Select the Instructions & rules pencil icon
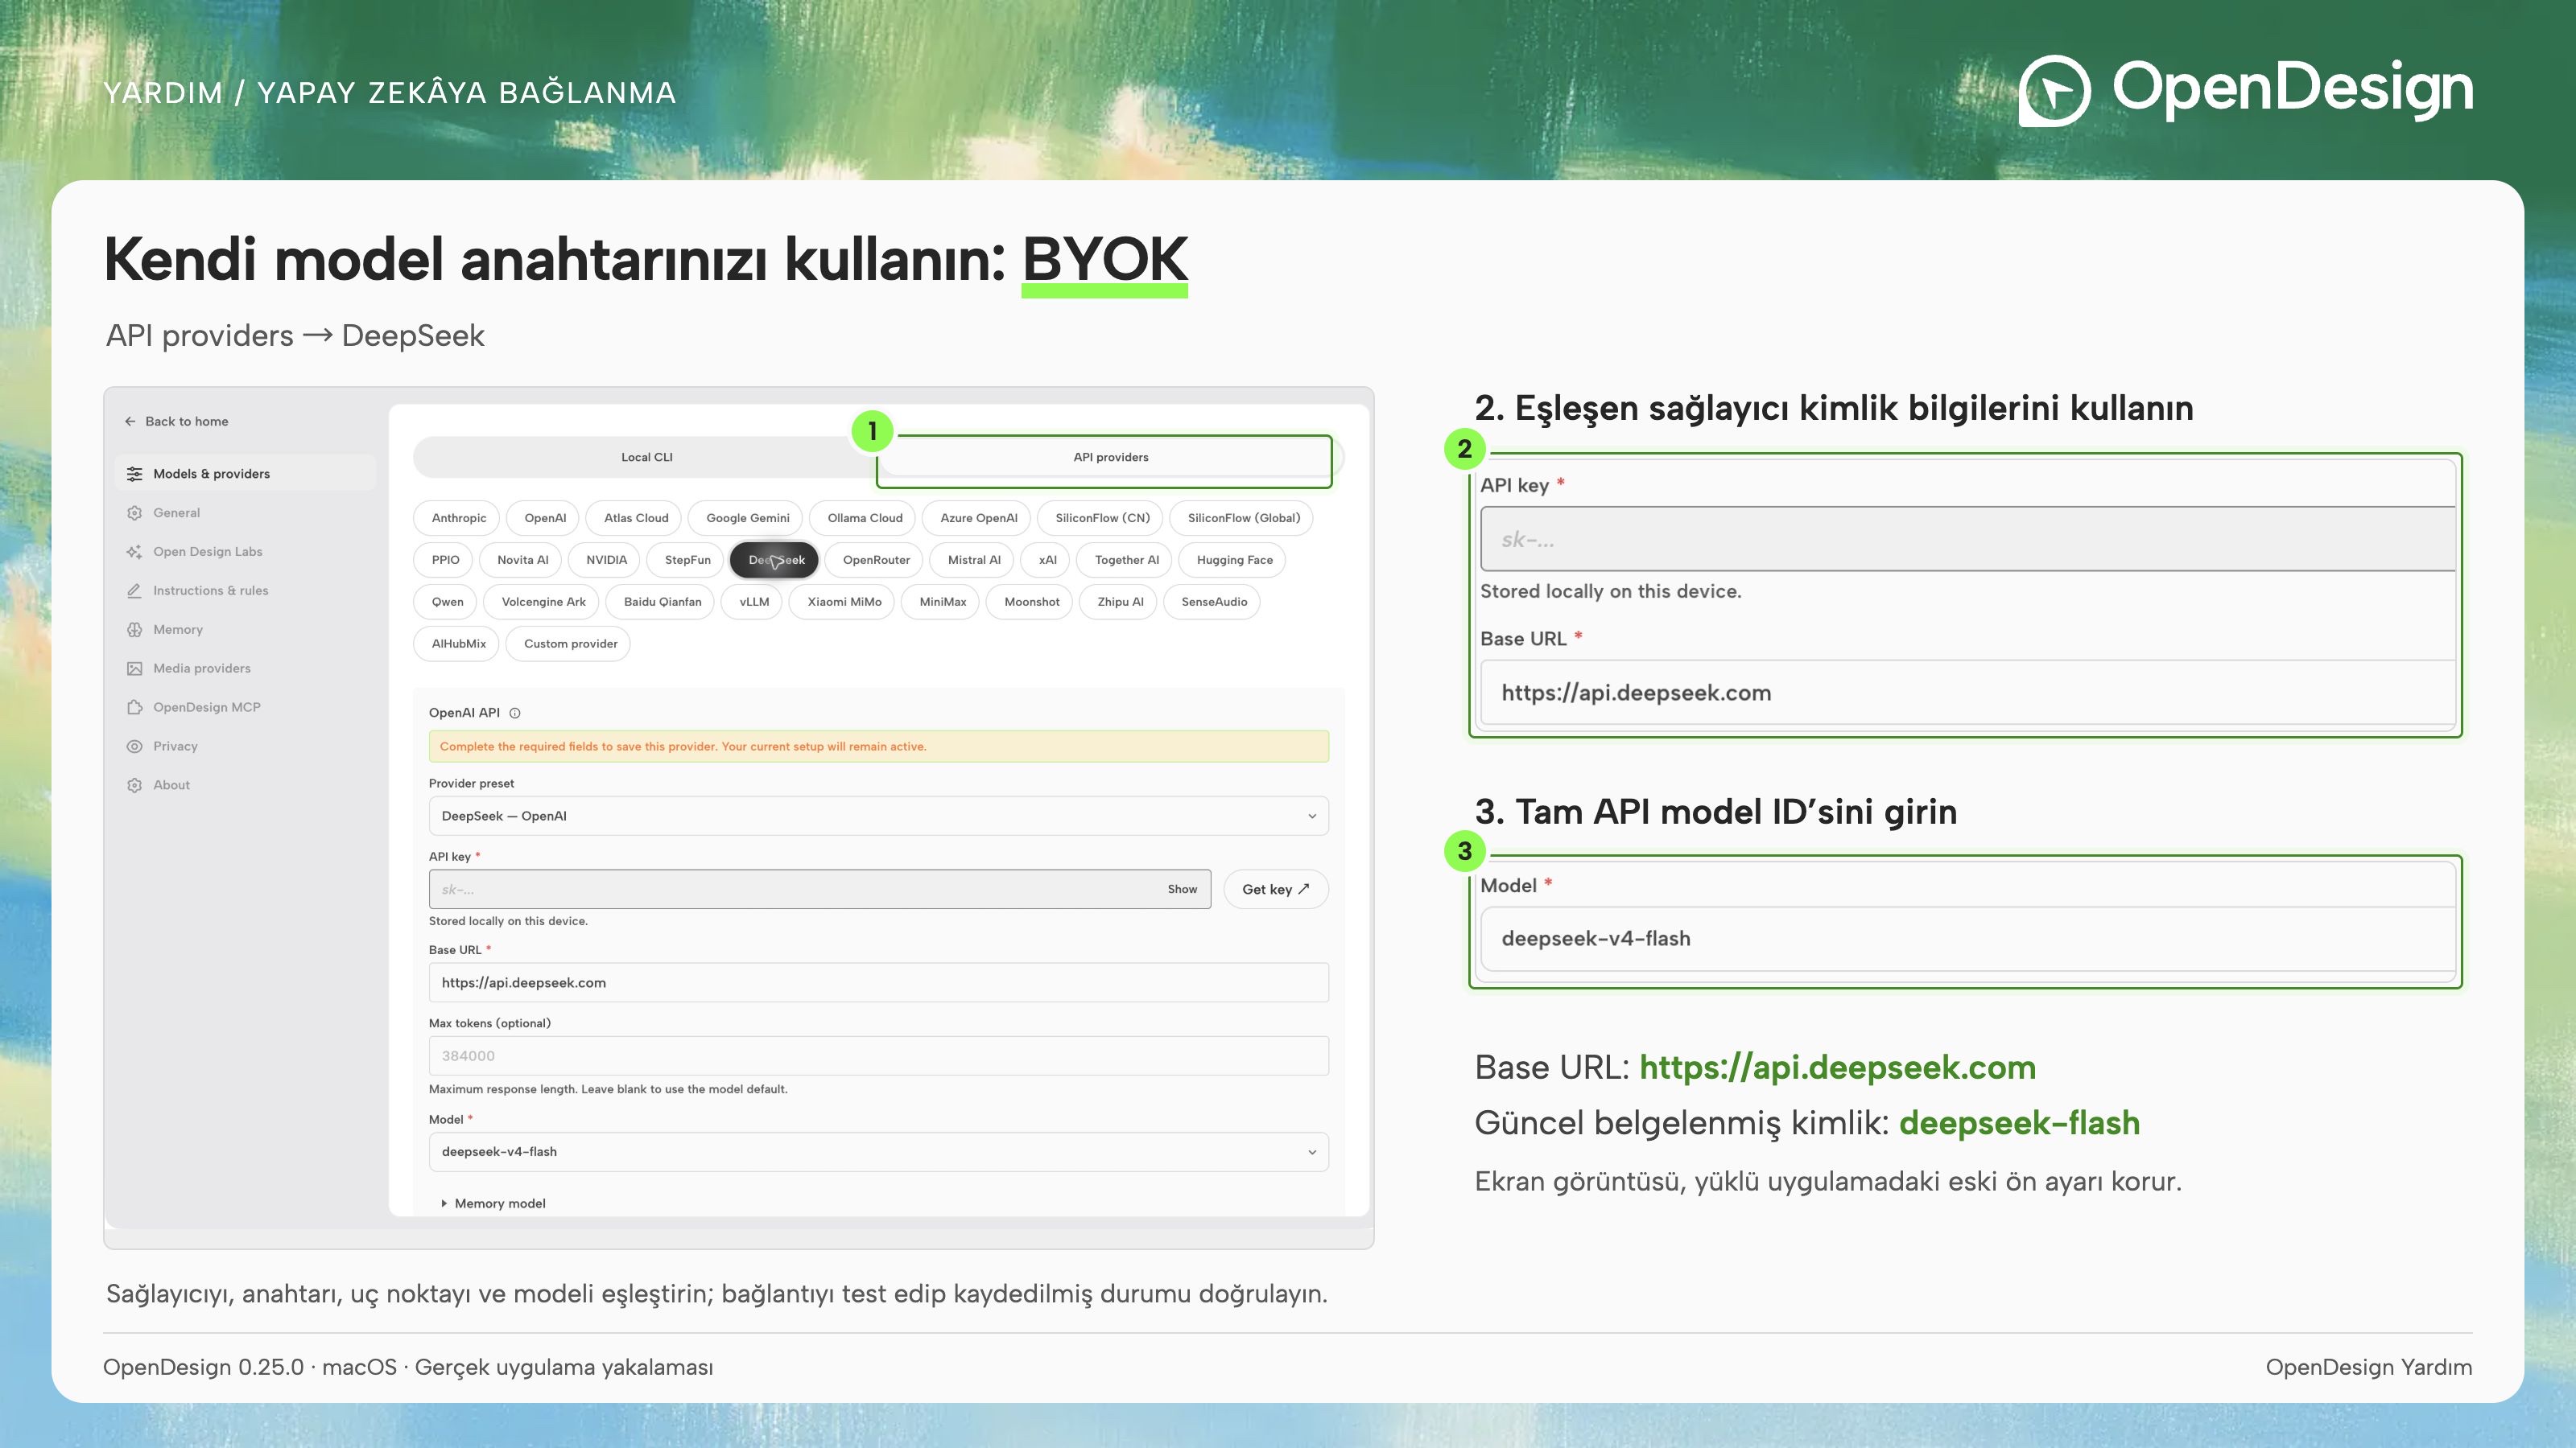Image resolution: width=2576 pixels, height=1448 pixels. click(134, 590)
